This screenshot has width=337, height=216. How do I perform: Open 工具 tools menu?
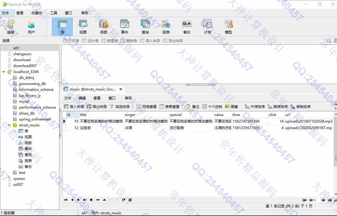coord(53,13)
